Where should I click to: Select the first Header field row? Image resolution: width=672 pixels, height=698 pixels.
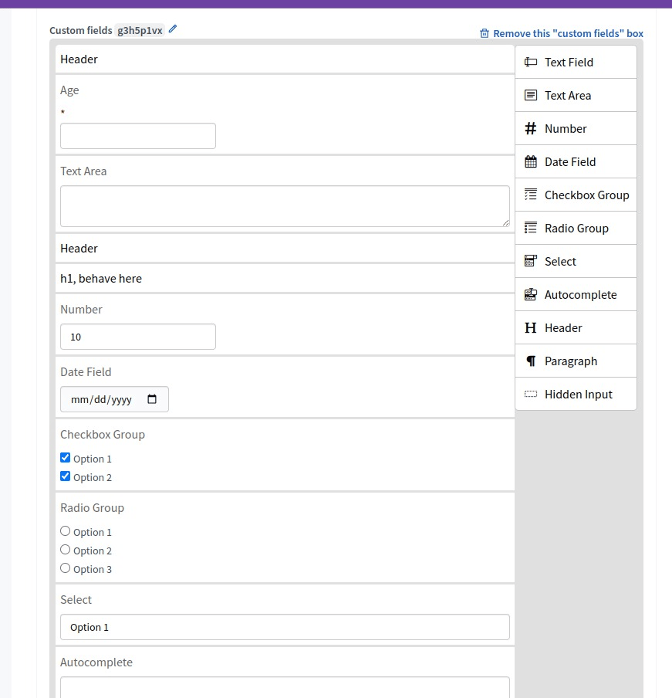pyautogui.click(x=285, y=59)
